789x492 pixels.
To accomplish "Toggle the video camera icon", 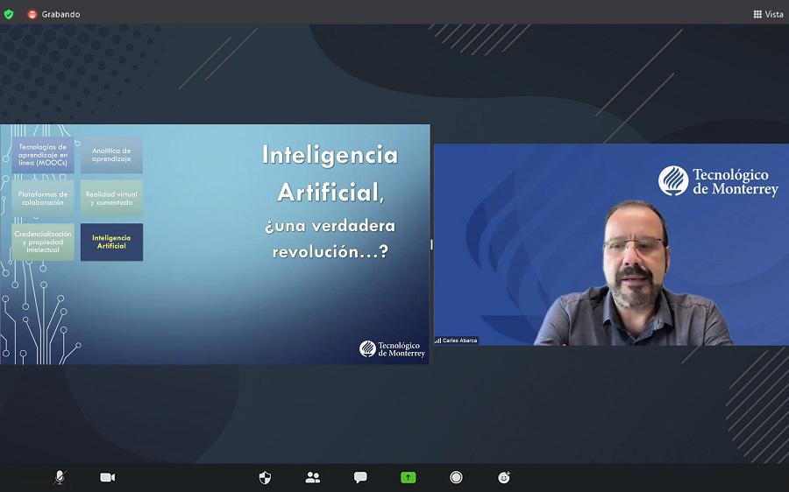I will [x=107, y=477].
